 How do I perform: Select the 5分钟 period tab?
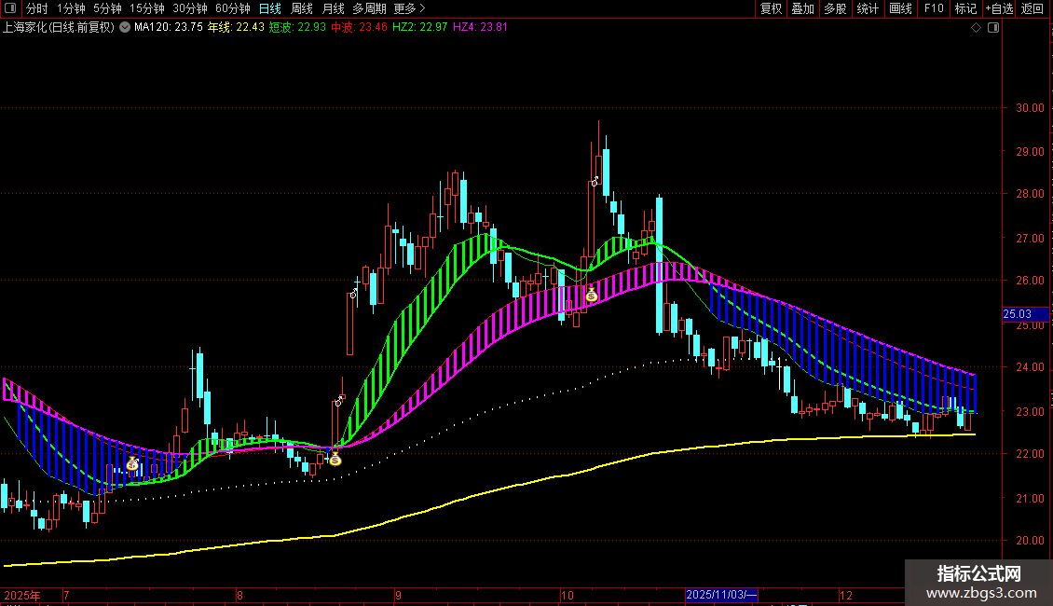[x=107, y=8]
